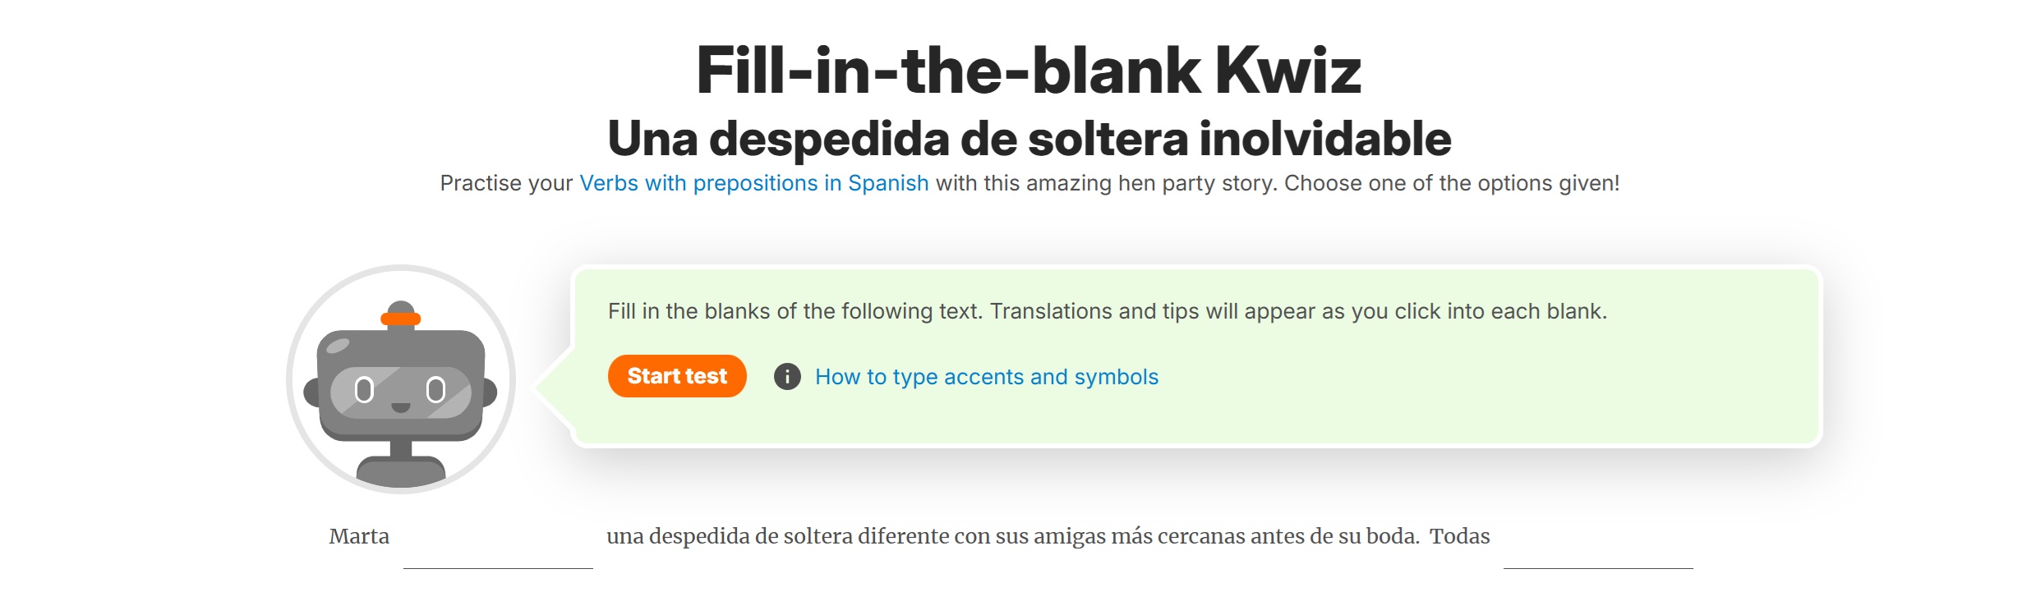2022x592 pixels.
Task: Click the Kwizbot robot avatar
Action: (400, 379)
